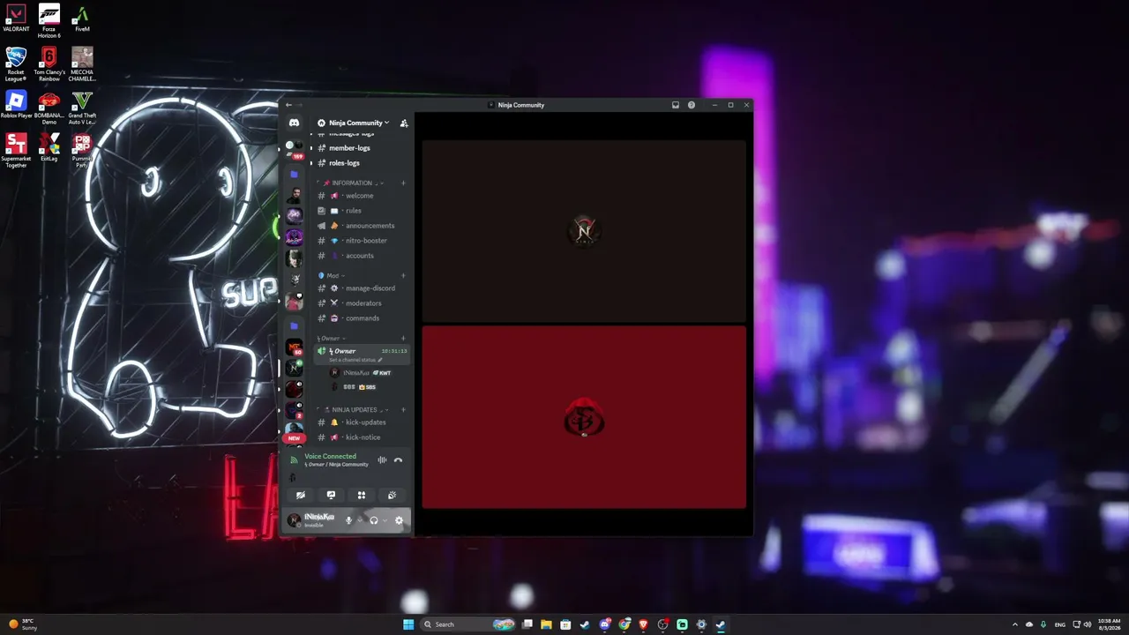1129x635 pixels.
Task: Select the FiveM desktop shortcut
Action: 82,19
